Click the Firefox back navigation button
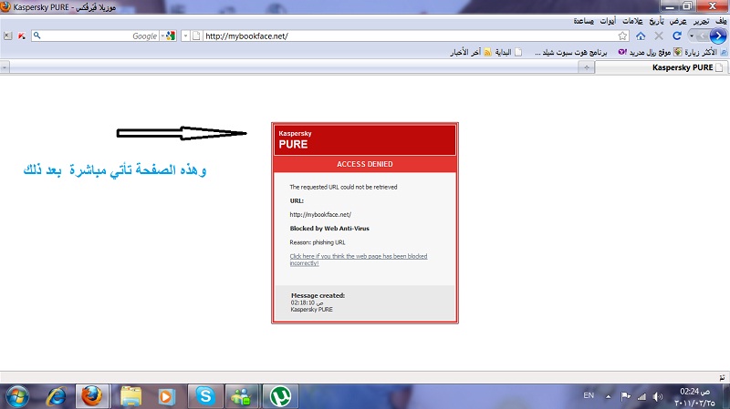 tap(716, 36)
